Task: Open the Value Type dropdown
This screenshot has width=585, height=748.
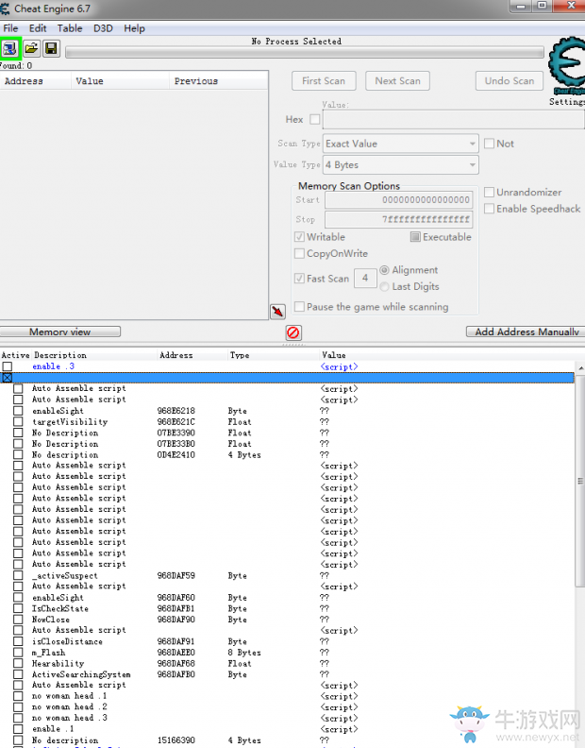Action: [x=400, y=165]
